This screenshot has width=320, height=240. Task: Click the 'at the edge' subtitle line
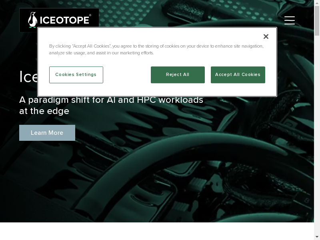pos(44,111)
